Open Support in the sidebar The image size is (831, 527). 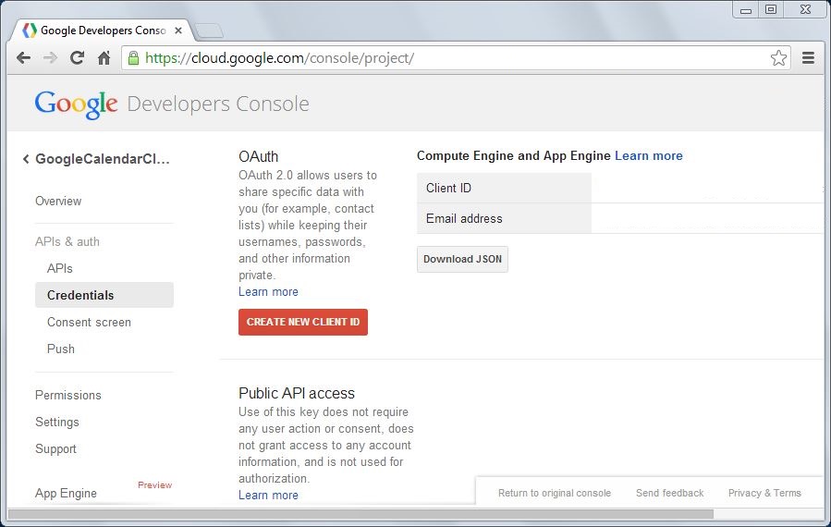[55, 449]
